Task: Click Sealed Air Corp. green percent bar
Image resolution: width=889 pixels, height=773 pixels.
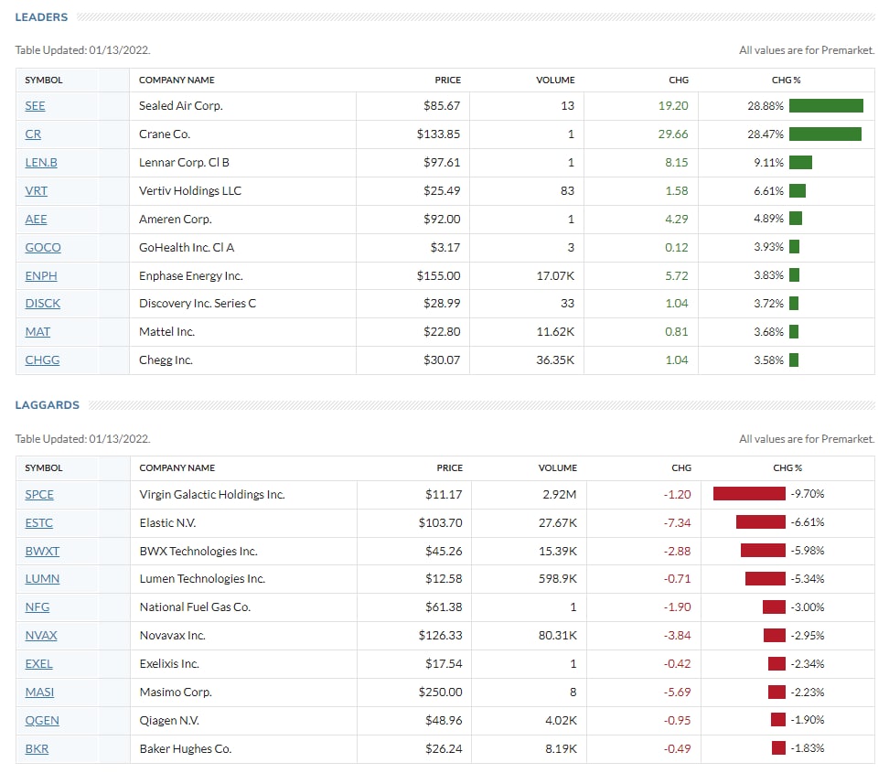Action: pyautogui.click(x=826, y=106)
